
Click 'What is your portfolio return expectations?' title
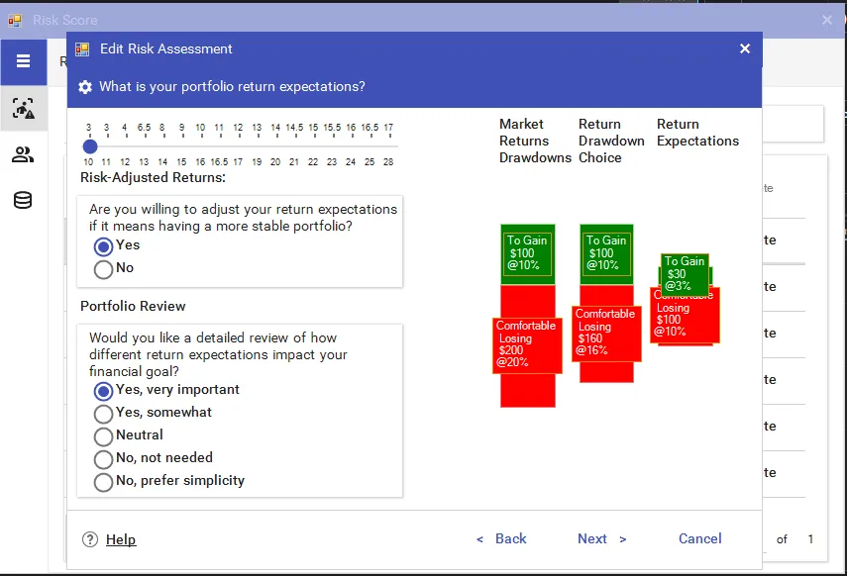click(232, 87)
